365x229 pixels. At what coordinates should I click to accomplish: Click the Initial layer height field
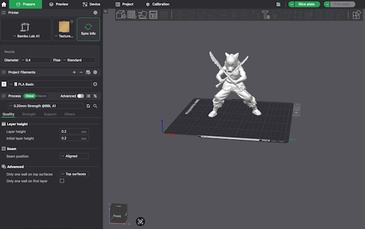click(74, 138)
